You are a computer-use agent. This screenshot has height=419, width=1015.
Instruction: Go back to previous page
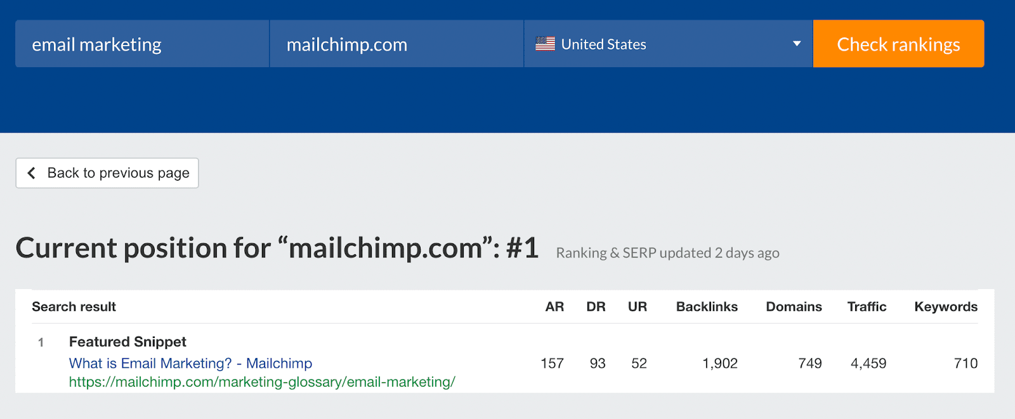pyautogui.click(x=107, y=173)
